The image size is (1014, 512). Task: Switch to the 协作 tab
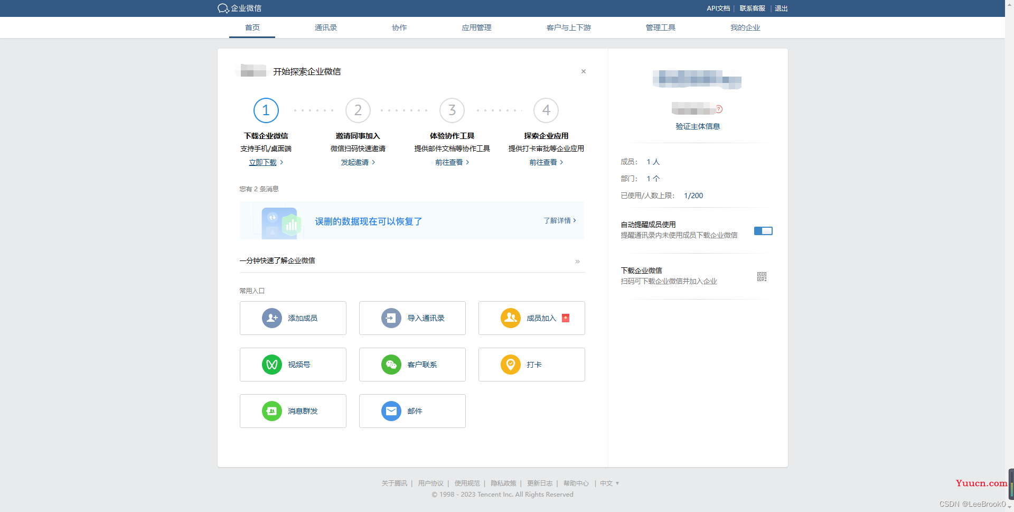(399, 27)
